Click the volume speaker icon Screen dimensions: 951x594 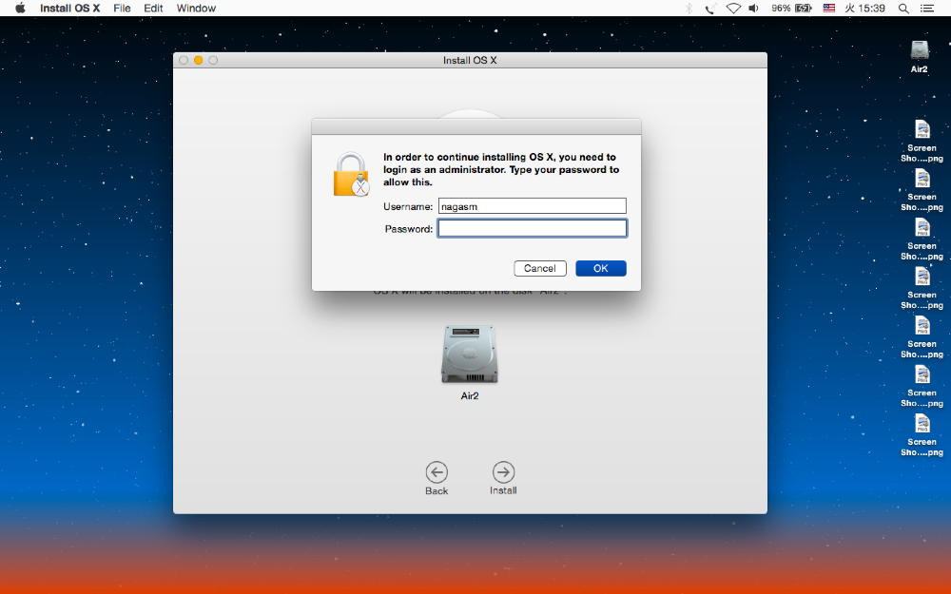point(754,8)
